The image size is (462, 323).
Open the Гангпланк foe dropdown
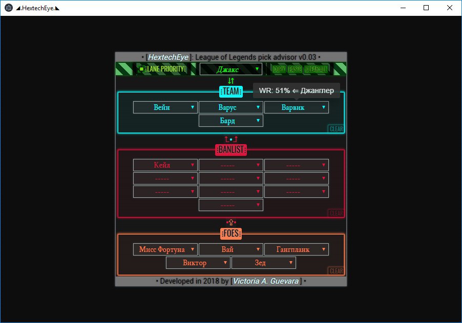click(297, 249)
